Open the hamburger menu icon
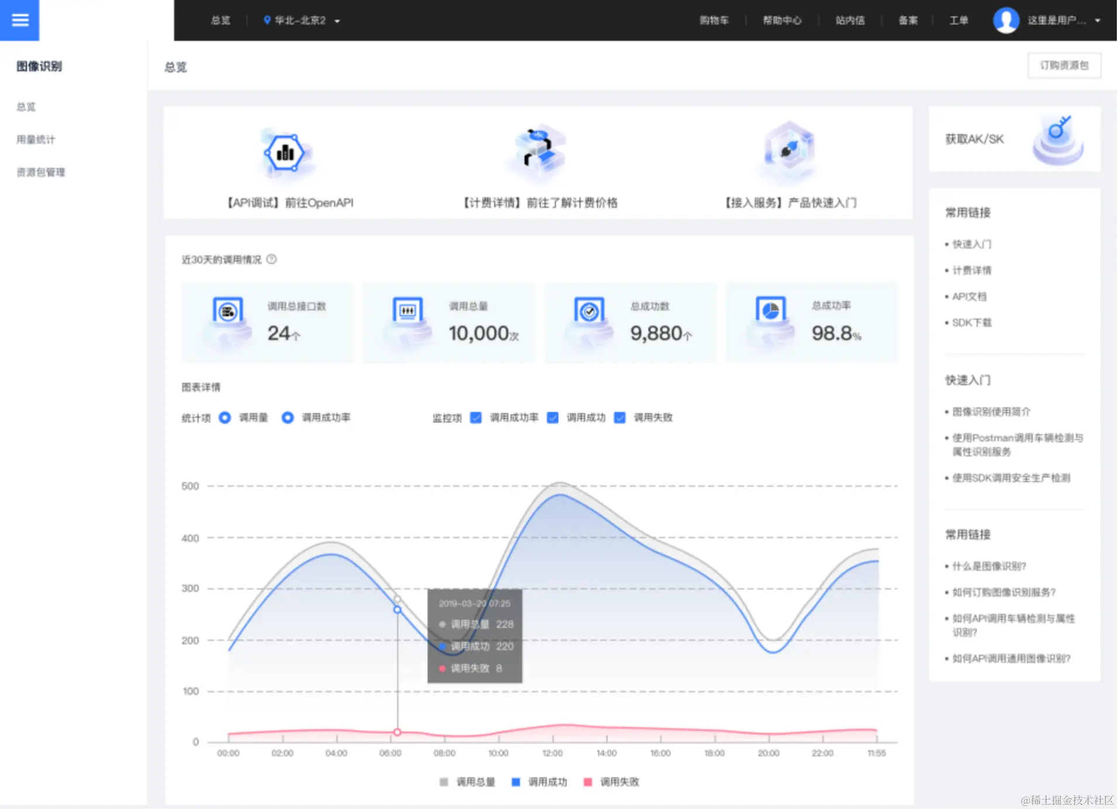 pyautogui.click(x=20, y=20)
